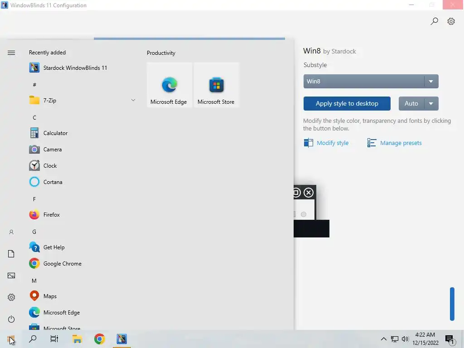The height and width of the screenshot is (348, 464).
Task: Open Pictures from the Start sidebar
Action: [x=11, y=275]
